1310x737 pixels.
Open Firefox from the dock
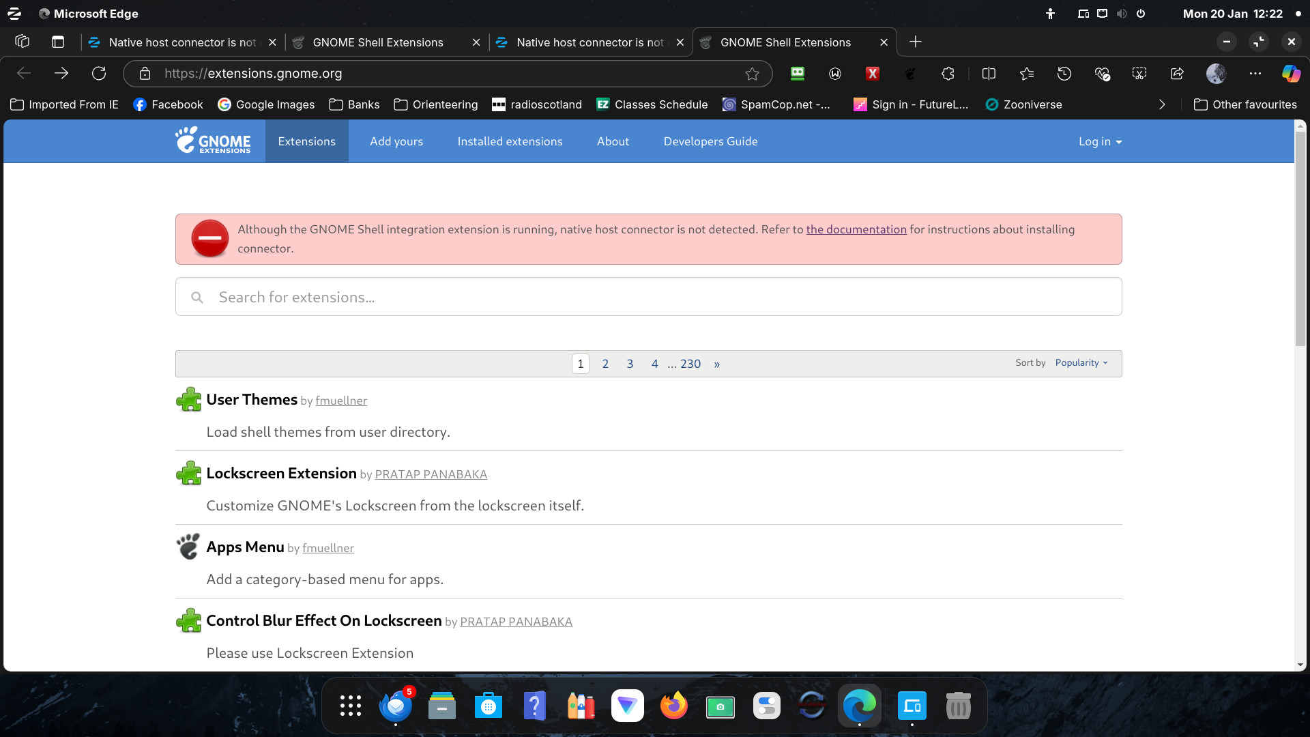point(673,706)
